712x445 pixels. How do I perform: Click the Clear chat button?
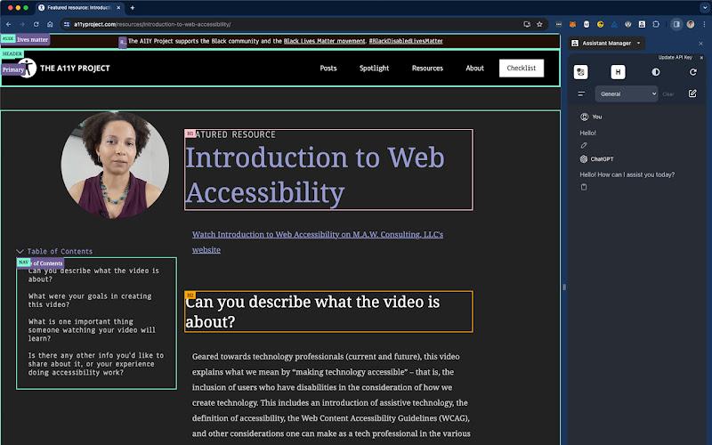(668, 94)
